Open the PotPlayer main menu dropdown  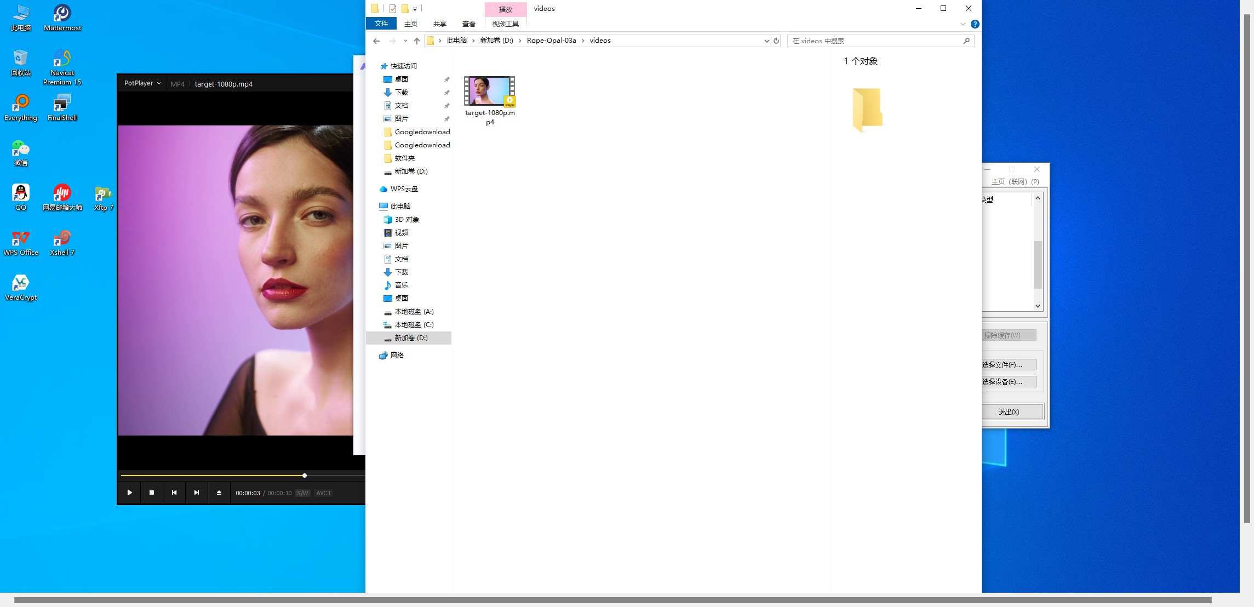(142, 83)
